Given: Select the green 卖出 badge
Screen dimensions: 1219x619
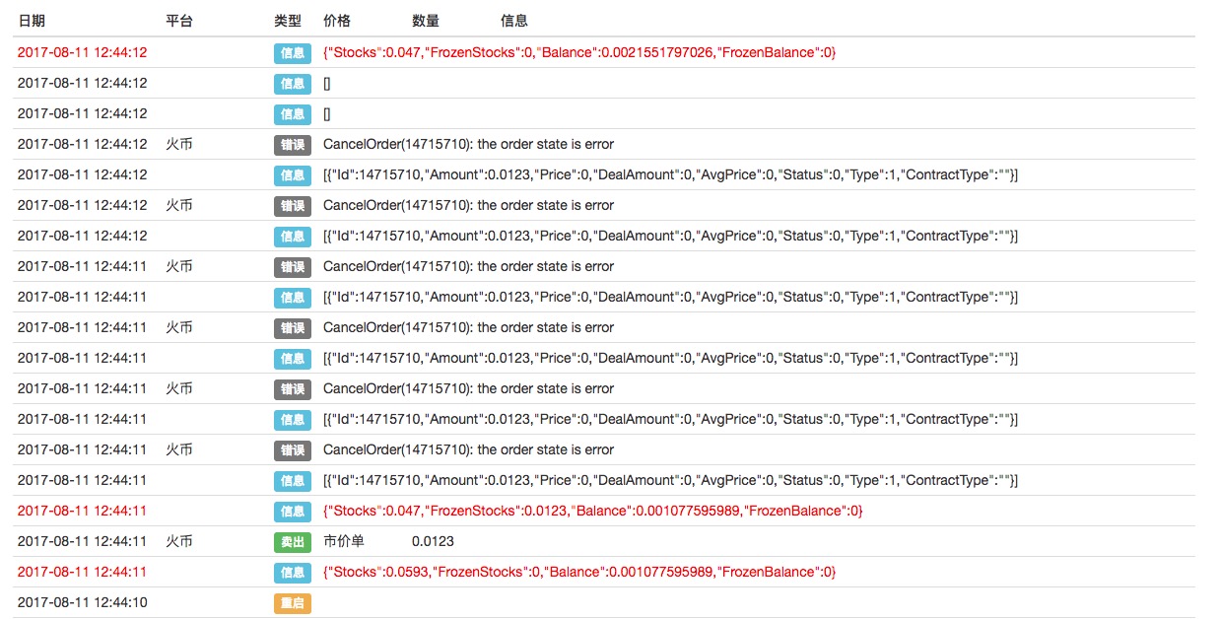Looking at the screenshot, I should pyautogui.click(x=293, y=541).
